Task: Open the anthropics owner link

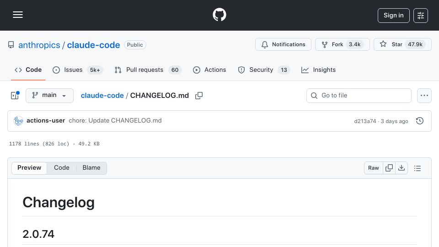Action: [x=39, y=45]
